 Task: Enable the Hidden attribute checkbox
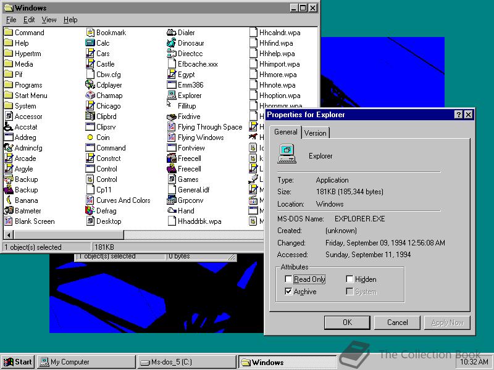coord(349,279)
